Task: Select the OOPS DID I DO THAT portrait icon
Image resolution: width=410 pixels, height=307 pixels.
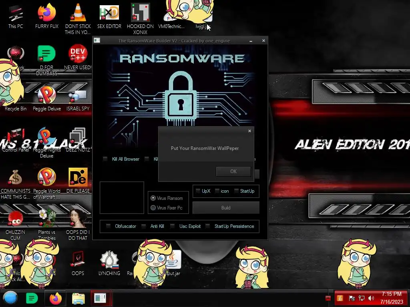Action: (x=78, y=225)
